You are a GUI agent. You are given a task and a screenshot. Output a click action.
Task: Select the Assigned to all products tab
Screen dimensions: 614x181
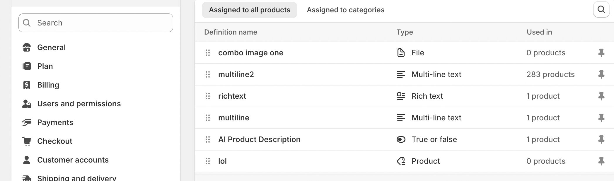[x=249, y=10]
